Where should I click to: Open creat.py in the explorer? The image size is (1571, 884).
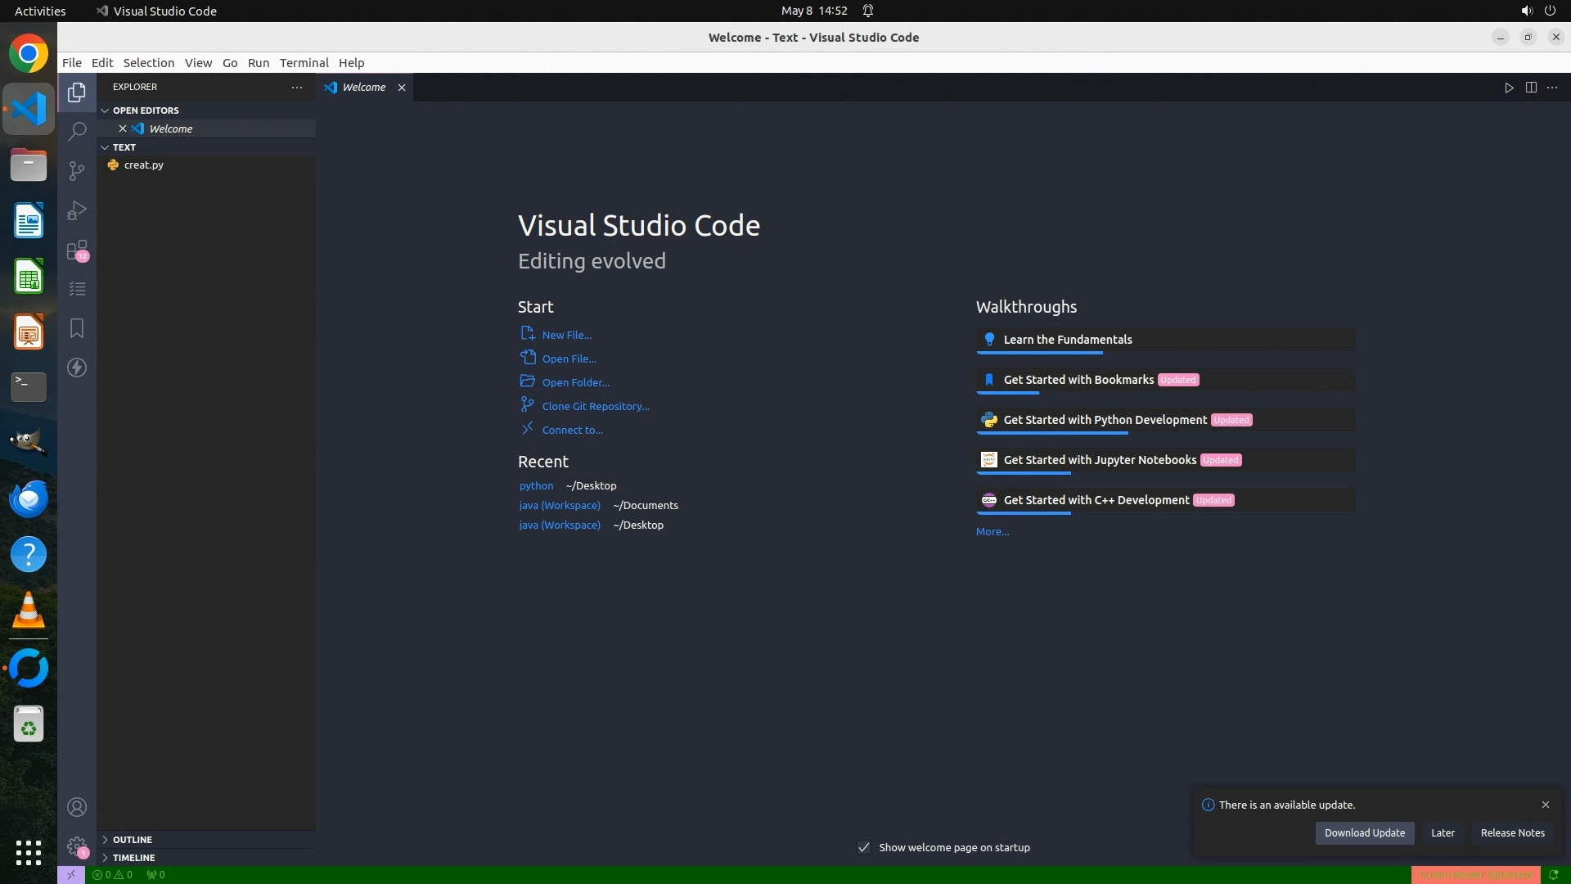(144, 165)
